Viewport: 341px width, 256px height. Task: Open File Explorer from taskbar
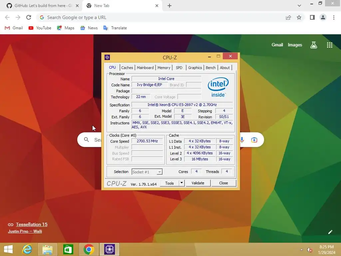[48, 249]
